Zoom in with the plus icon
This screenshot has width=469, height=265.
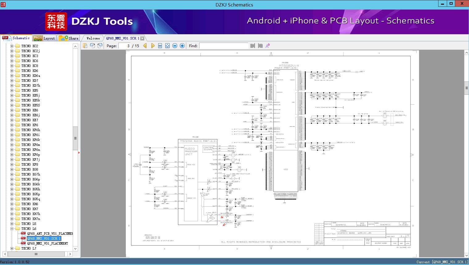(182, 46)
